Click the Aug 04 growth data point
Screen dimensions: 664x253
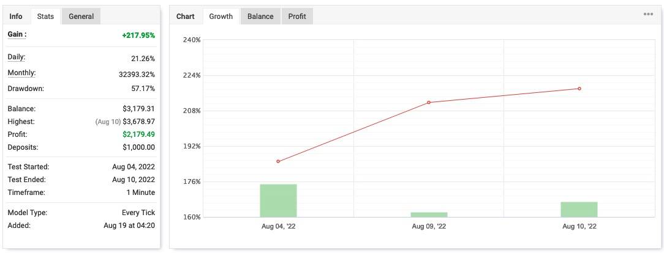(x=278, y=161)
